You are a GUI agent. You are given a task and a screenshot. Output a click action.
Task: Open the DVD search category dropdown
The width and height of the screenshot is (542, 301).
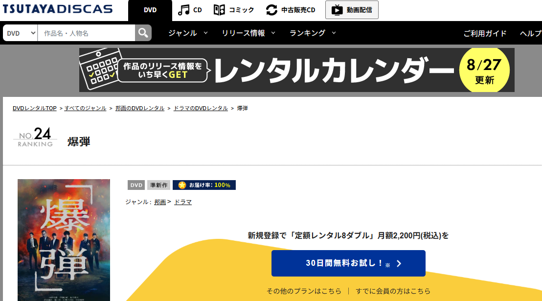click(21, 33)
